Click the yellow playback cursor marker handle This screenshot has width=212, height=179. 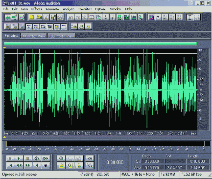pyautogui.click(x=4, y=47)
